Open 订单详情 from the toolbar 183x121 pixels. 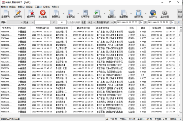click(85, 14)
